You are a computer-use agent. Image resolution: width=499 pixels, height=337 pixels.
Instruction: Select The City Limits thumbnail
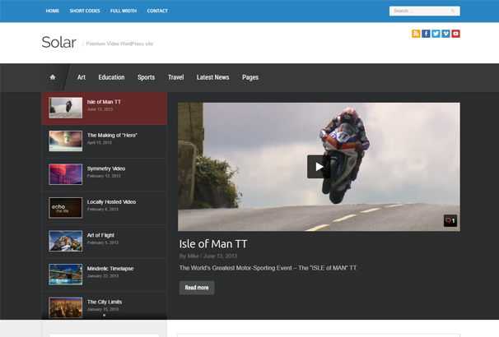click(x=66, y=307)
